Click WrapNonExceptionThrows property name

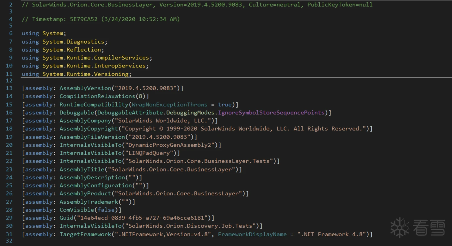(x=170, y=105)
